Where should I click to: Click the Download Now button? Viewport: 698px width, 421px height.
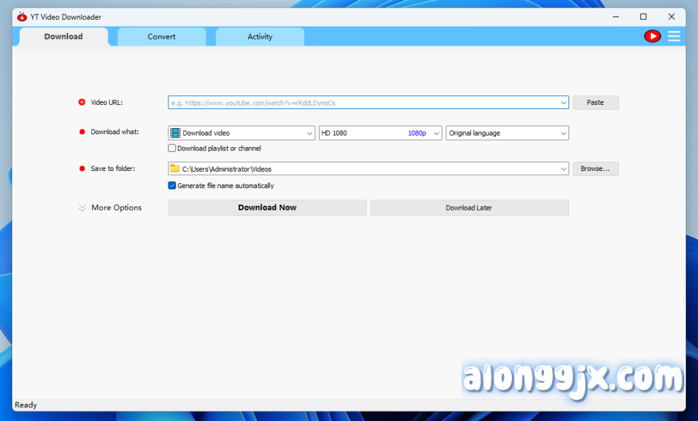click(x=267, y=208)
